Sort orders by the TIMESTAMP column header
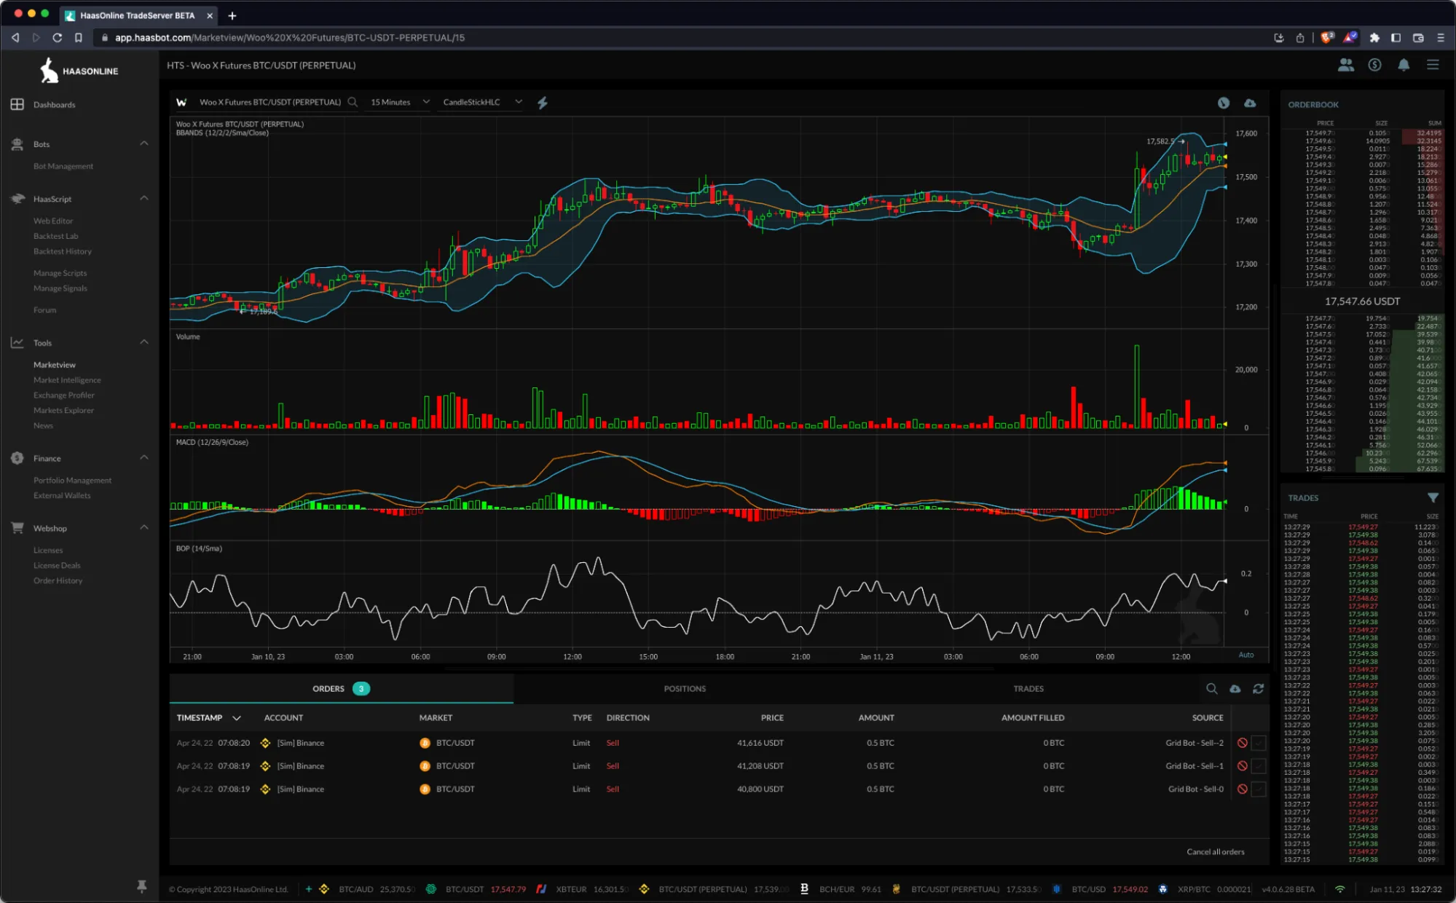This screenshot has width=1456, height=903. [202, 717]
